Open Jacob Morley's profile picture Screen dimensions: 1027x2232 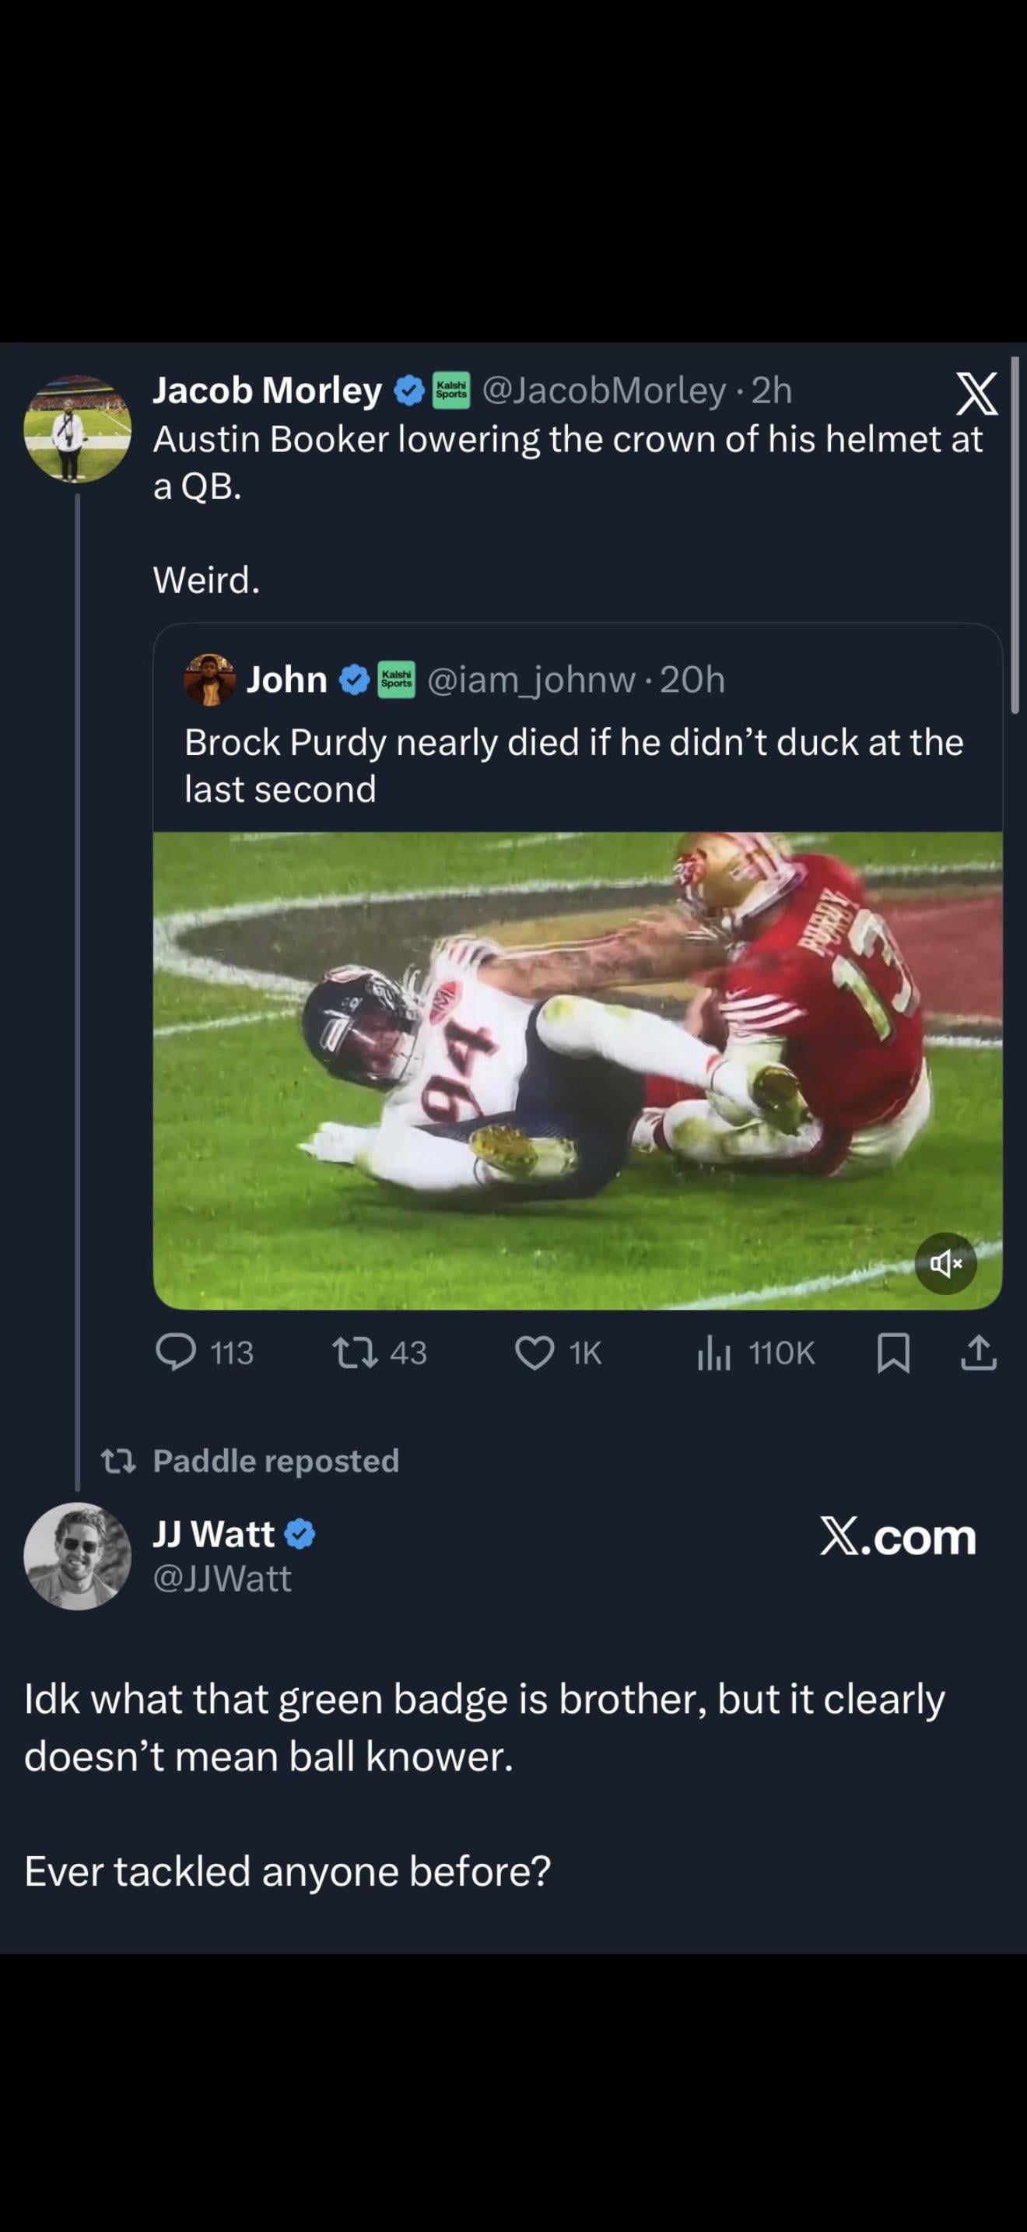tap(77, 429)
